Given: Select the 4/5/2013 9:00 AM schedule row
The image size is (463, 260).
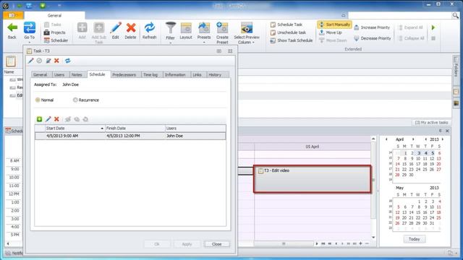Looking at the screenshot, I should pyautogui.click(x=130, y=136).
